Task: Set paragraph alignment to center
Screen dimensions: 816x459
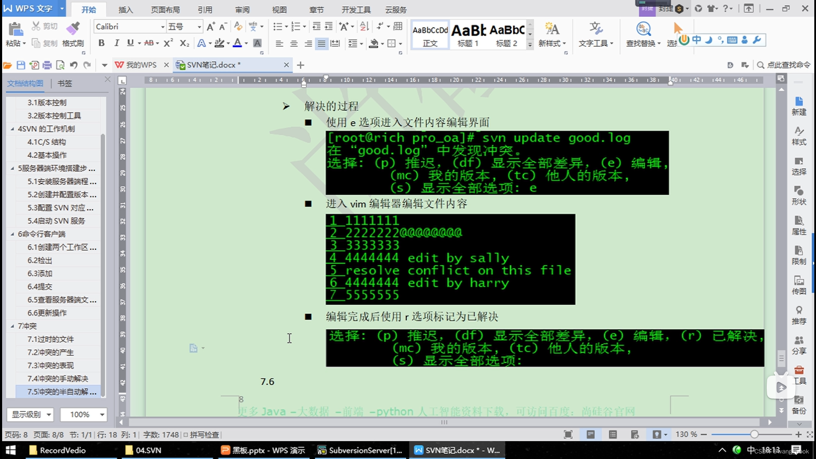Action: [294, 43]
